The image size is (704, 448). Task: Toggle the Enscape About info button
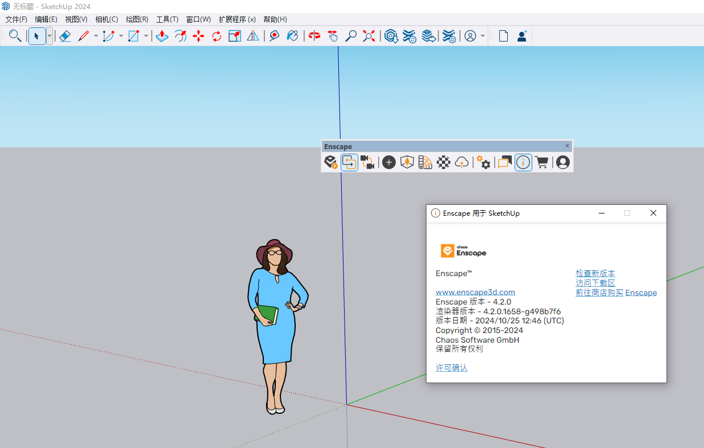523,162
